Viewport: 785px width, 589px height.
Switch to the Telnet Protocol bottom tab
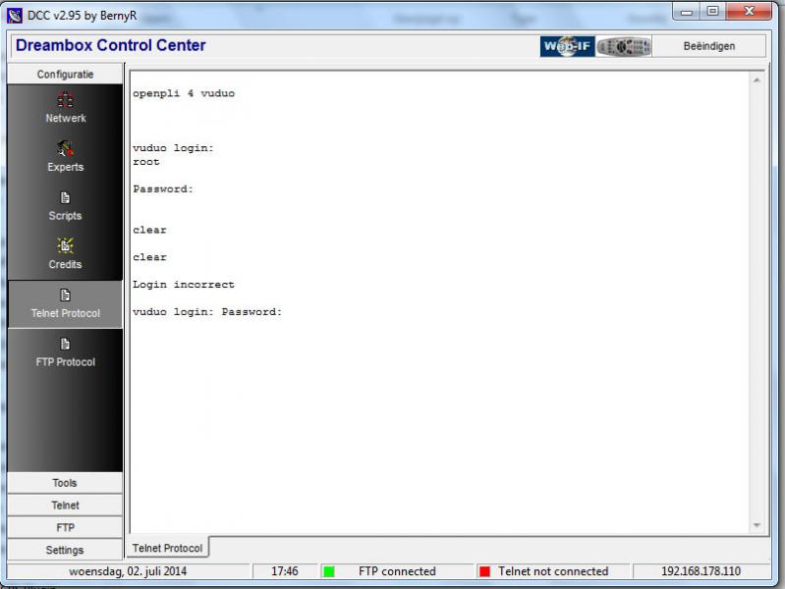[167, 548]
